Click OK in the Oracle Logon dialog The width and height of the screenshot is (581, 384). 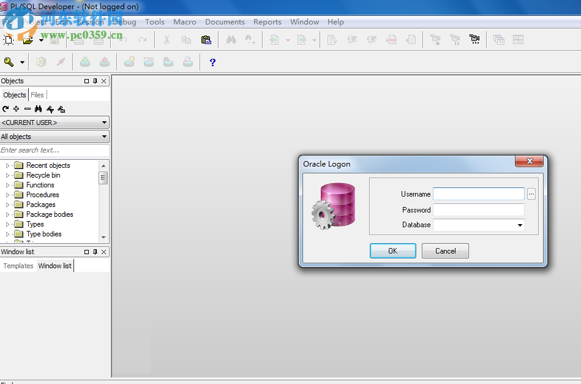392,250
